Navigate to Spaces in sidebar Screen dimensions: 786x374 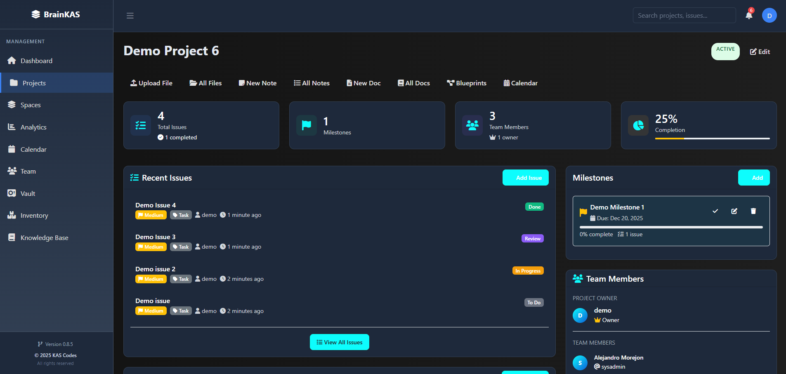click(31, 105)
